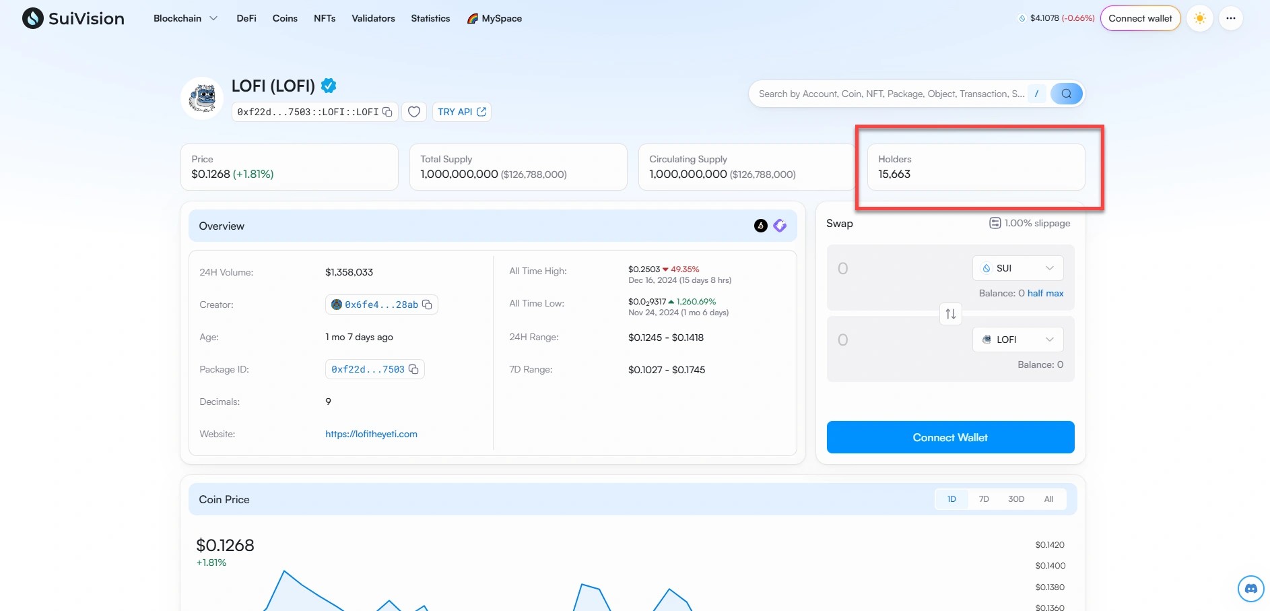This screenshot has height=611, width=1270.
Task: Open the SUI token selector dropdown
Action: coord(1017,267)
